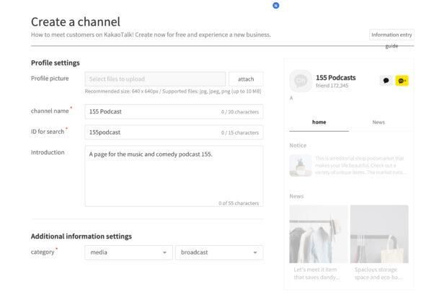Click the Notice editorial shop description text
This screenshot has width=447, height=294.
360,165
